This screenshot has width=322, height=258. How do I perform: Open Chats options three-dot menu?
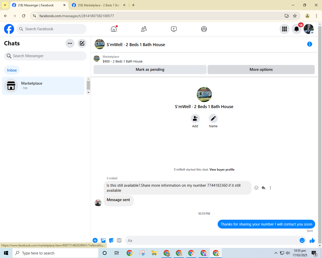coord(70,43)
